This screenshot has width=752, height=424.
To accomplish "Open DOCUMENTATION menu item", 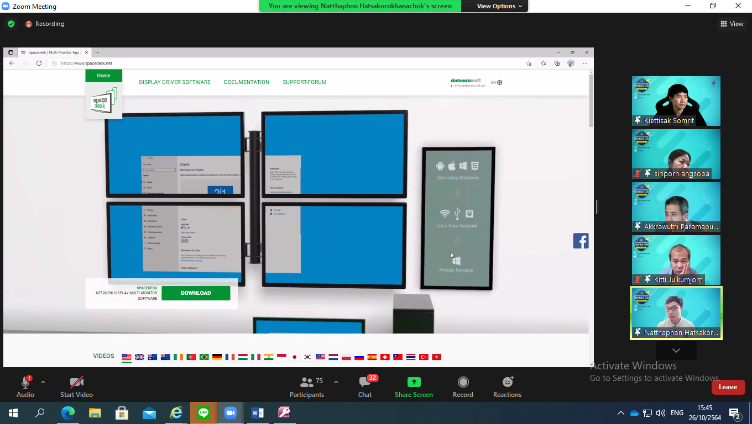I will click(247, 82).
